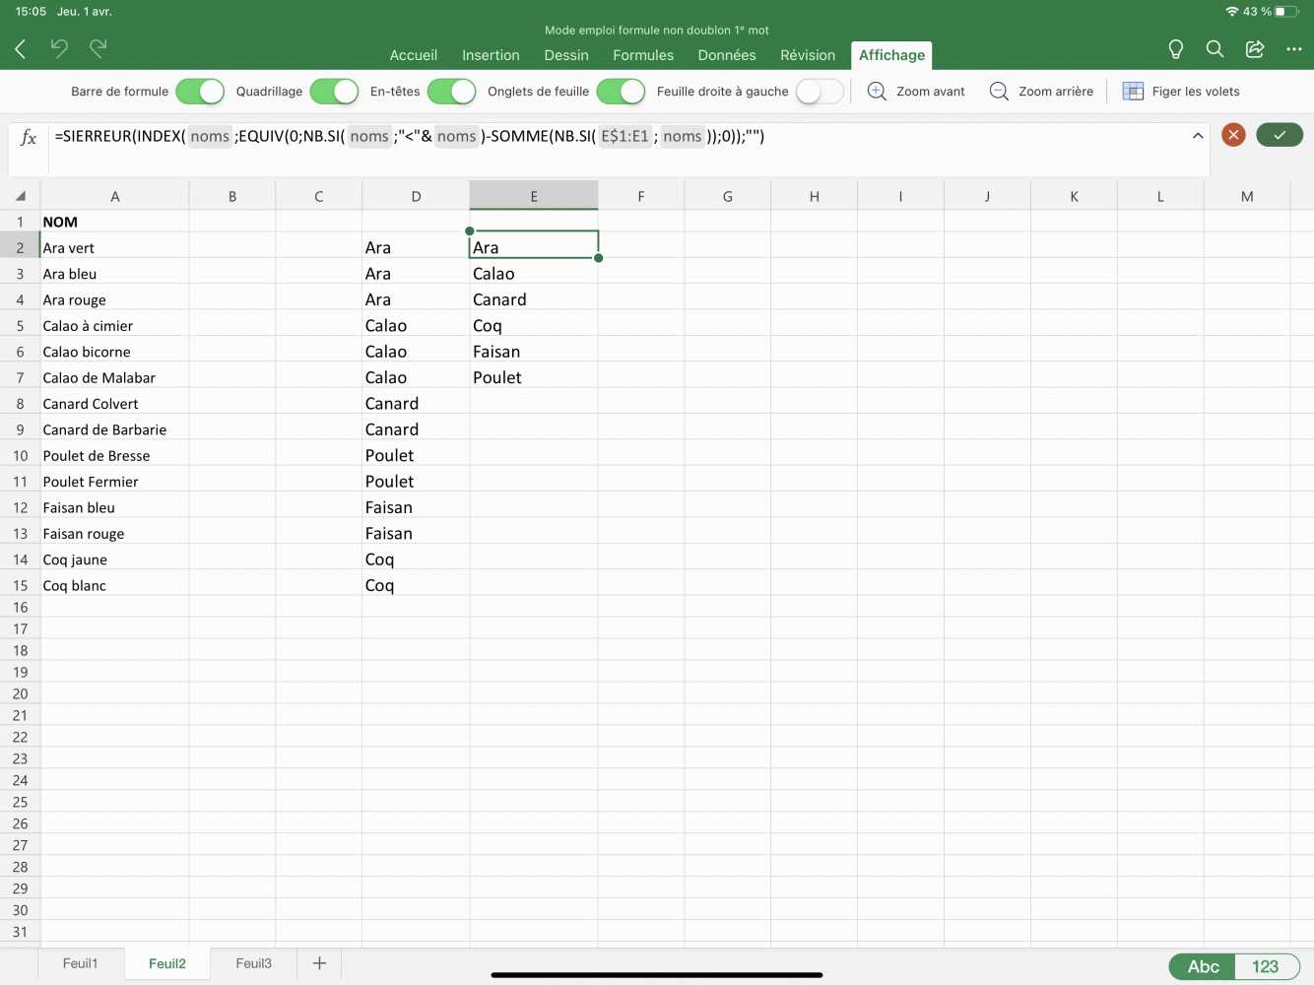
Task: Open the lightbulb Tell Me help
Action: pos(1175,49)
